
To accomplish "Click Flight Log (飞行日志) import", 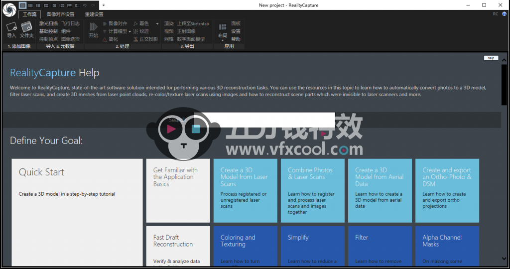I will [70, 23].
